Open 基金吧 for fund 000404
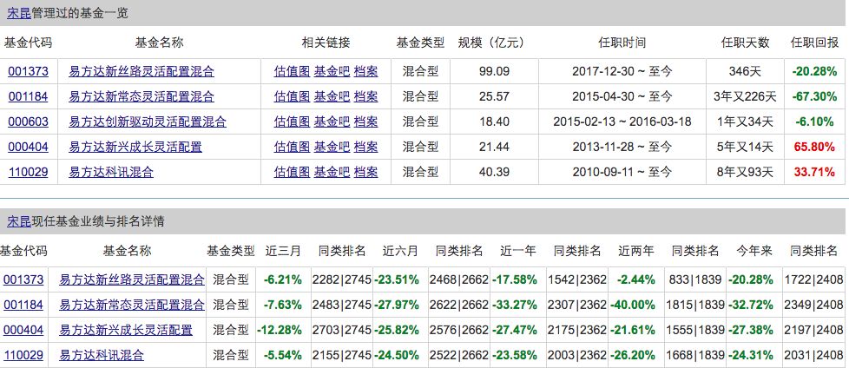This screenshot has width=849, height=368. (x=332, y=147)
